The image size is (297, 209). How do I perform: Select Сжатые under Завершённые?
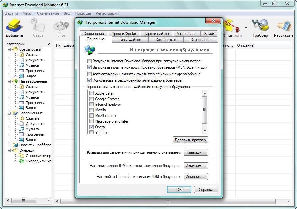30,118
